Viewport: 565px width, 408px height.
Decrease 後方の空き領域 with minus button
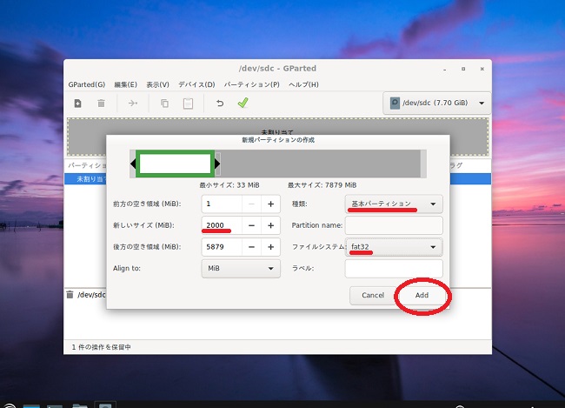[251, 247]
